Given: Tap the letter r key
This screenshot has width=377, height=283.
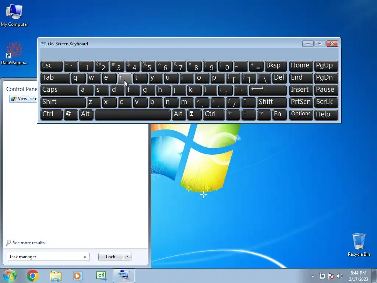Looking at the screenshot, I should click(125, 78).
